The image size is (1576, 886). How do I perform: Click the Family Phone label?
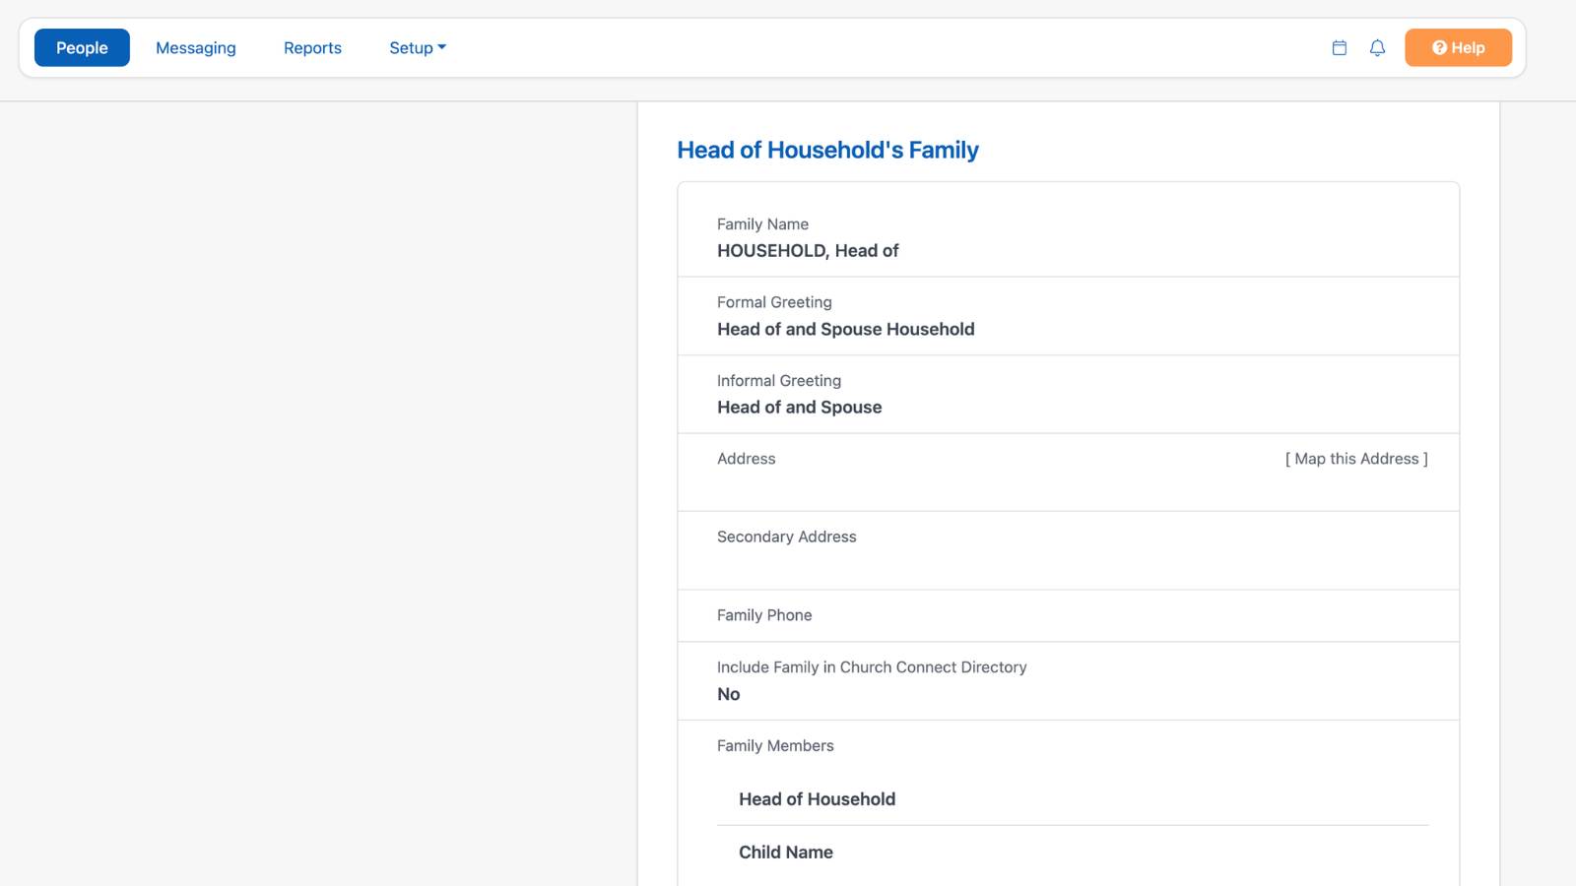[764, 615]
